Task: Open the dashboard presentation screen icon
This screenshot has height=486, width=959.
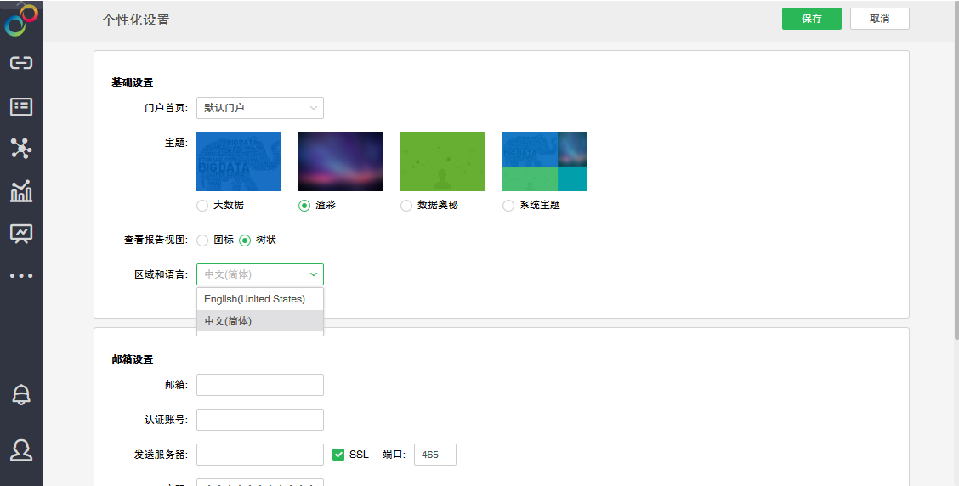Action: click(21, 234)
